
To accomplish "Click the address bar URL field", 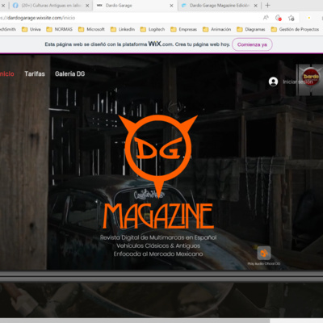I will pos(129,18).
